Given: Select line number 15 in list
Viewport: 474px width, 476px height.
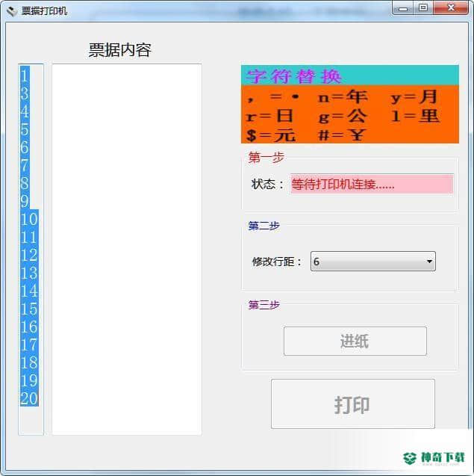Looking at the screenshot, I should (x=29, y=308).
